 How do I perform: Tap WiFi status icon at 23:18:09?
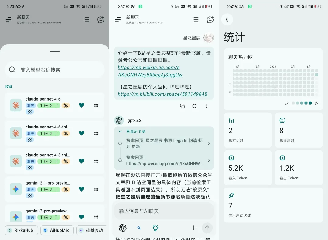coord(189,6)
